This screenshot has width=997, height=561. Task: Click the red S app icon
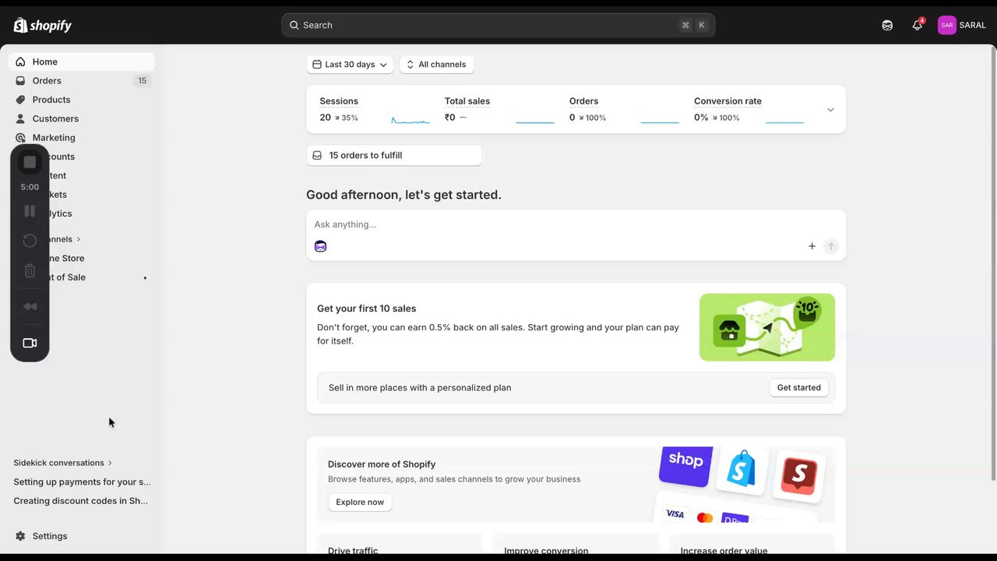pyautogui.click(x=798, y=477)
